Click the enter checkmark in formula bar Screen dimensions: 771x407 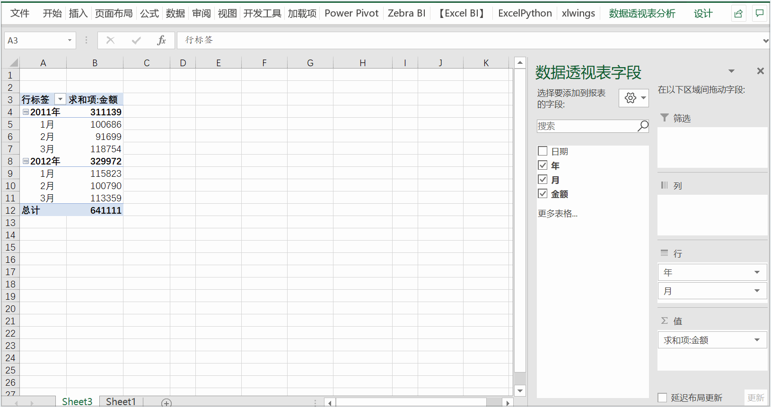tap(136, 40)
